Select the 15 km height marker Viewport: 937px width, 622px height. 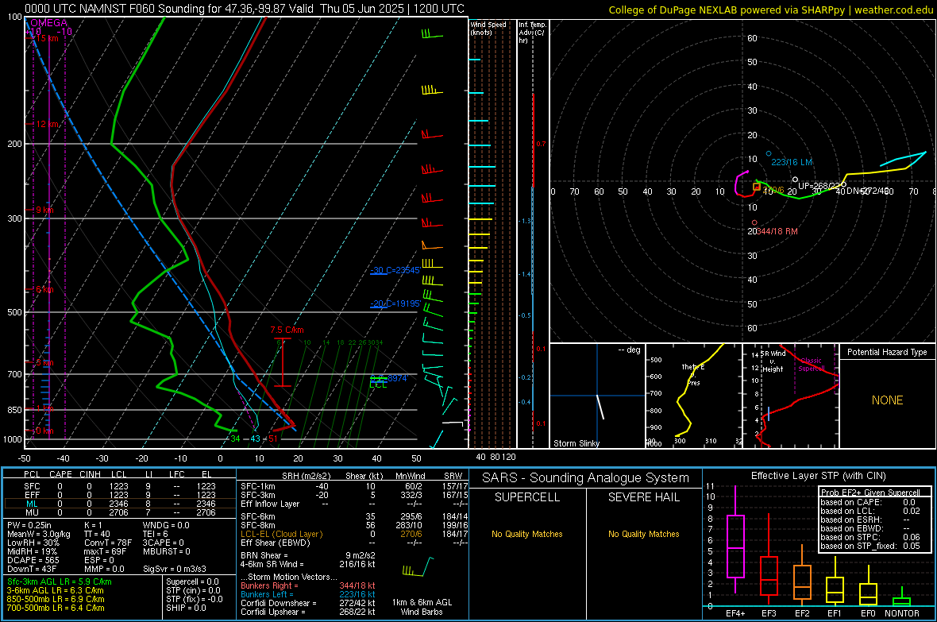(x=47, y=38)
